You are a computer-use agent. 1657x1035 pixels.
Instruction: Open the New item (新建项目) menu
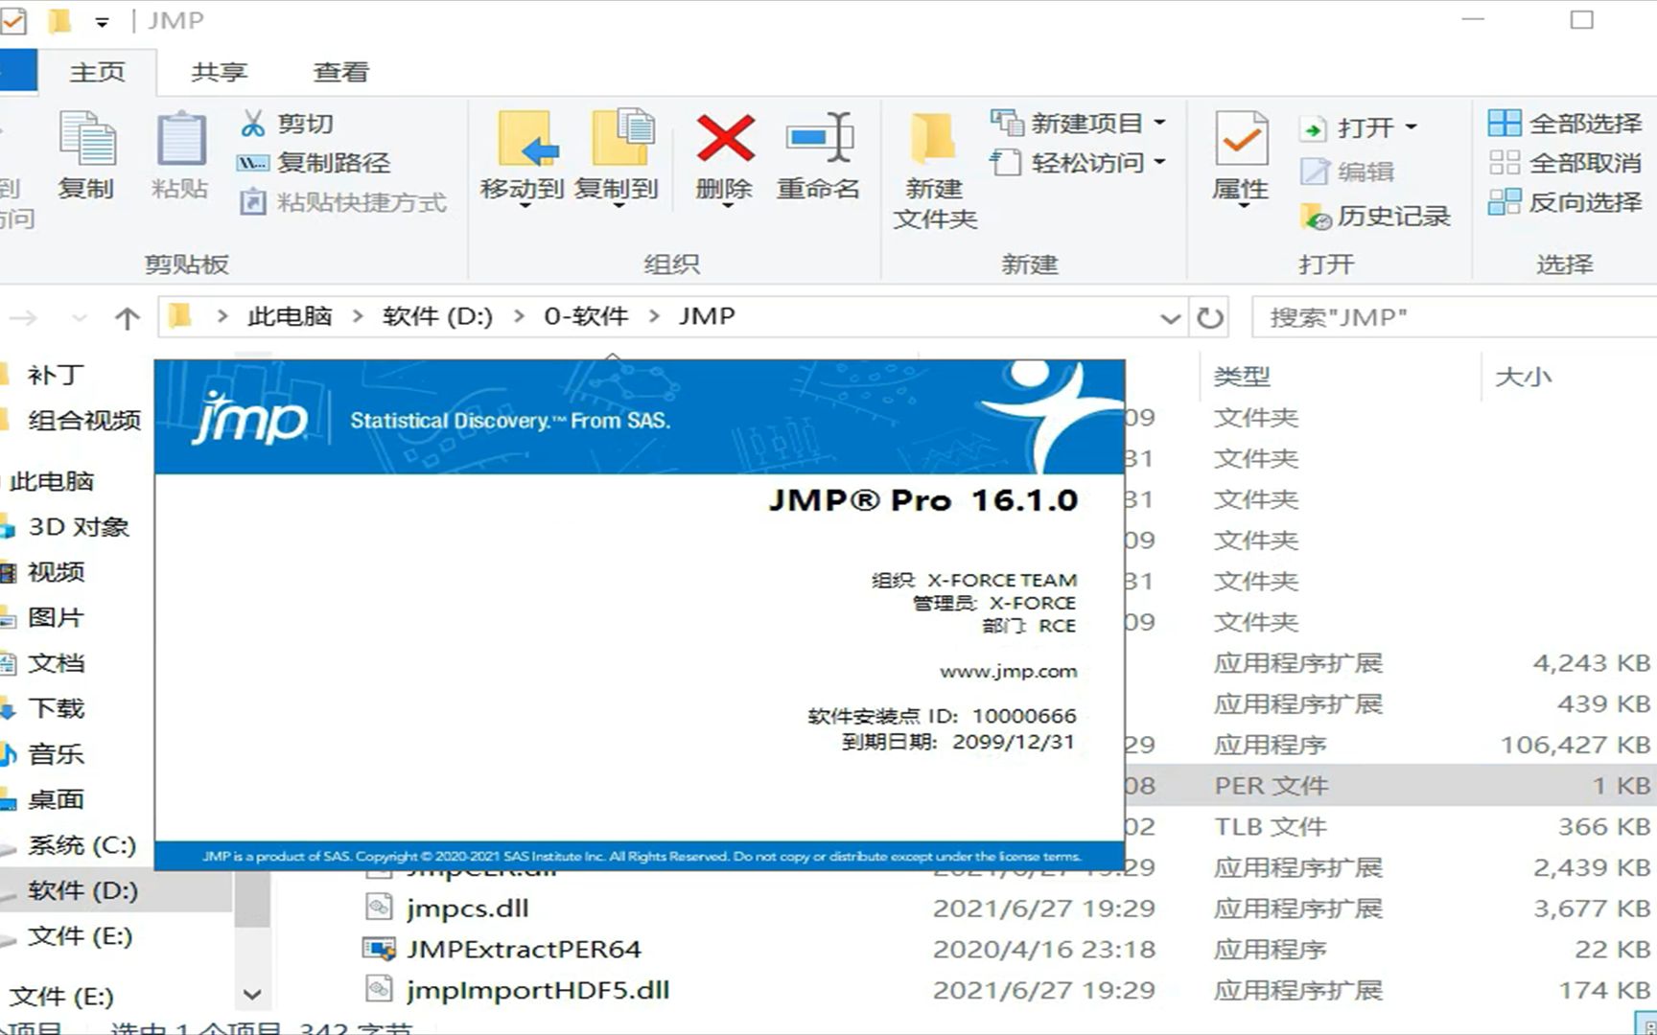coord(1078,124)
